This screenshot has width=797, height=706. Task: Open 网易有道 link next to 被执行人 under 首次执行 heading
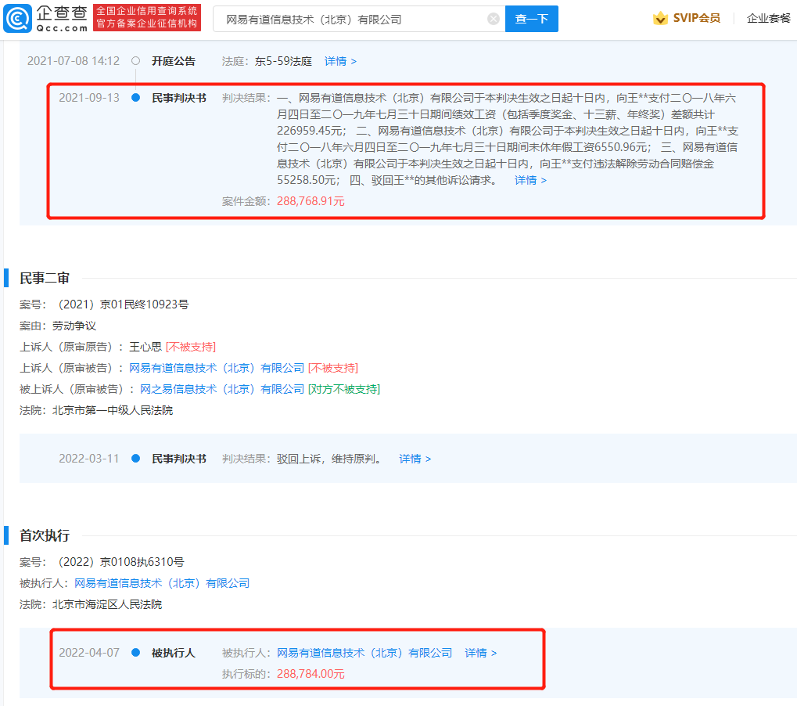tap(162, 583)
